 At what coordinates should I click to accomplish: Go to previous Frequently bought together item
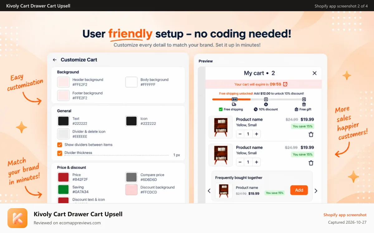(209, 191)
